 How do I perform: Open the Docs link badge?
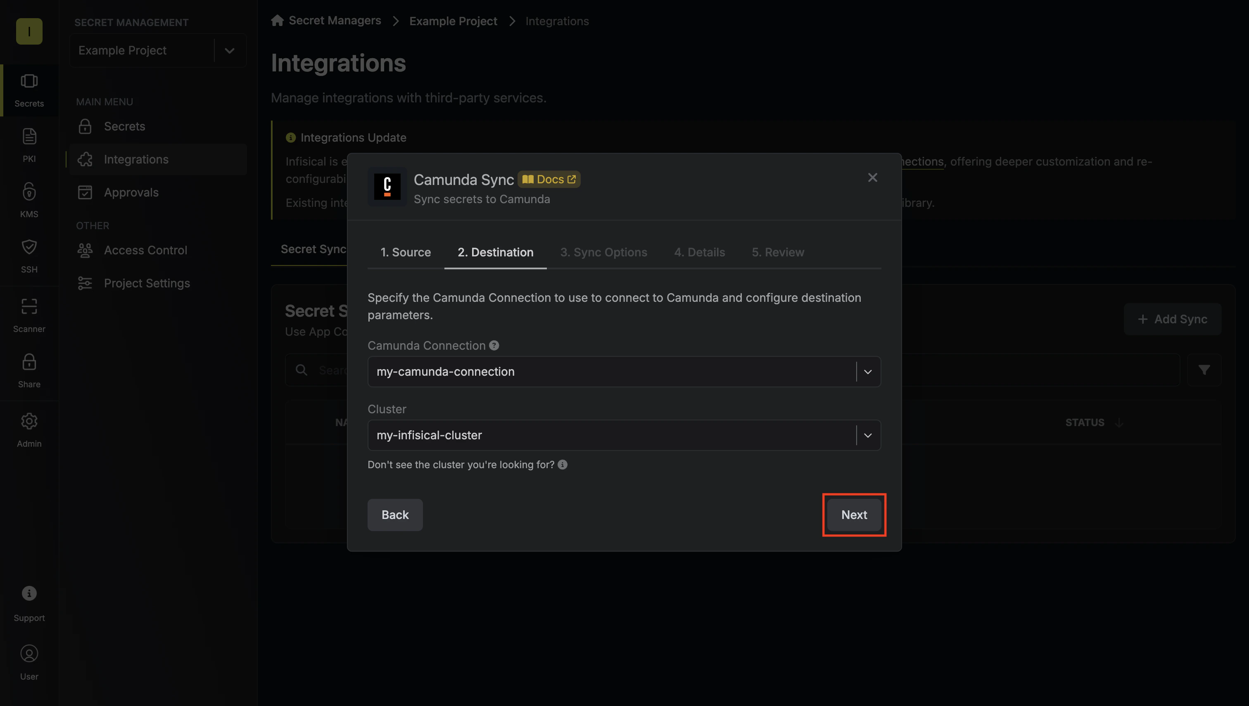click(549, 180)
